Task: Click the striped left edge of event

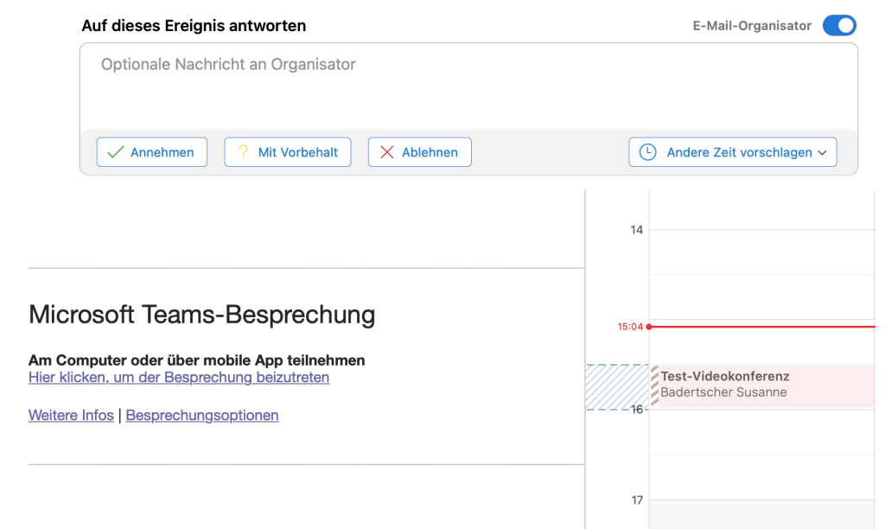Action: [x=655, y=386]
